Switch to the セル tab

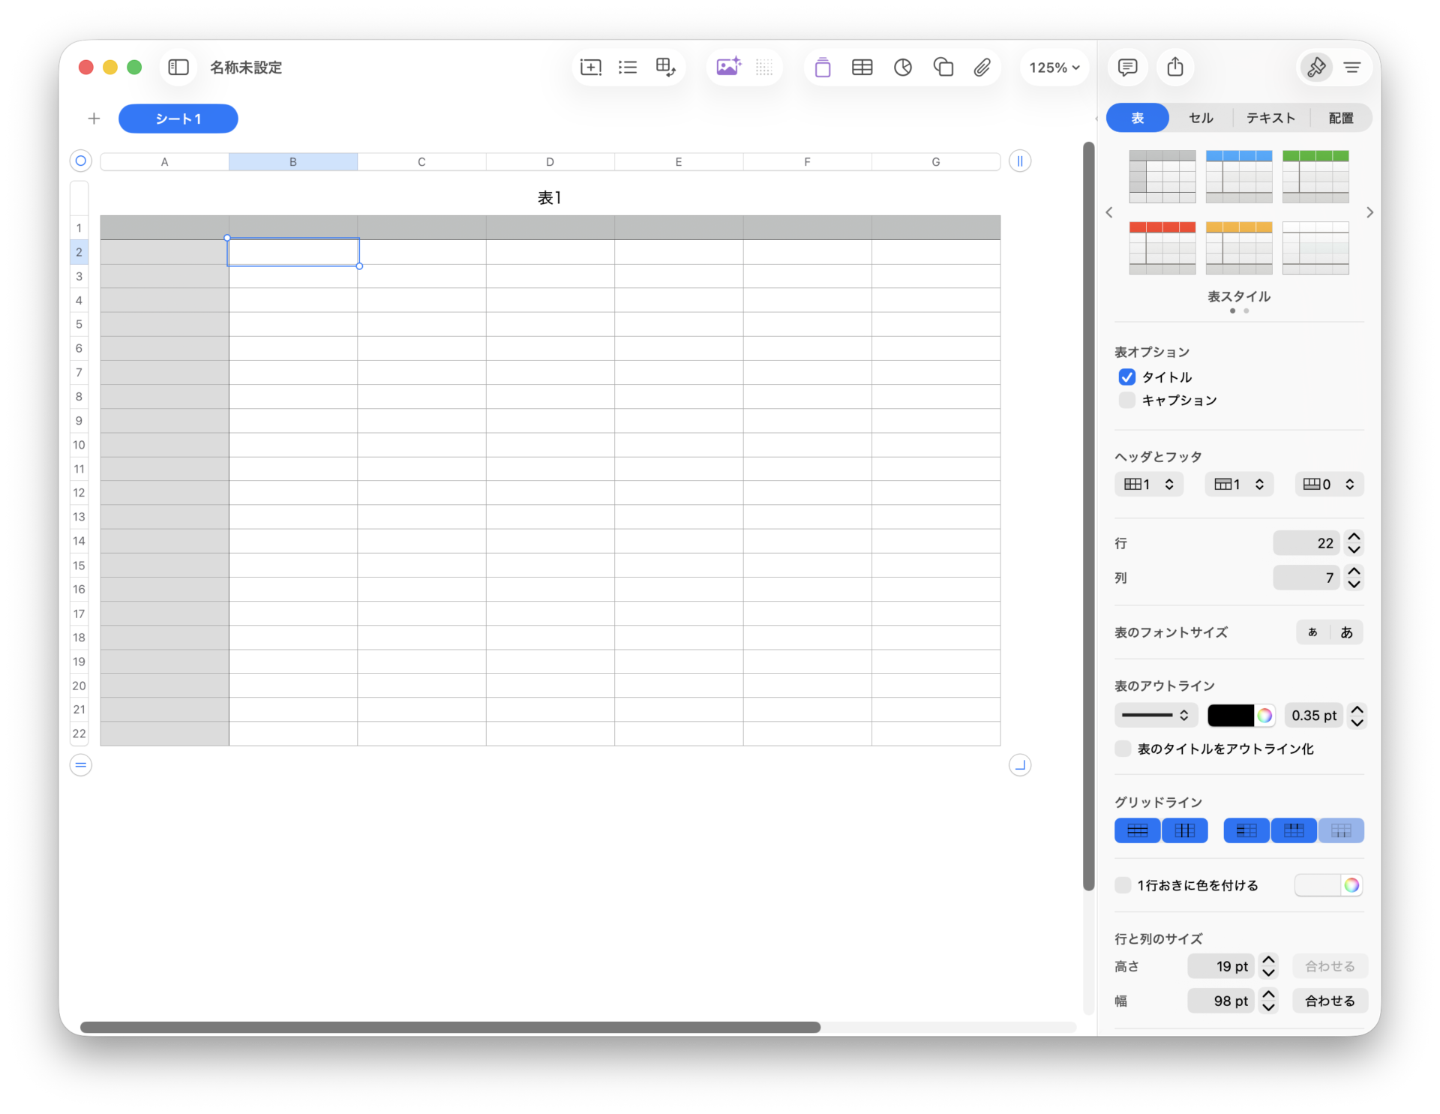coord(1201,118)
